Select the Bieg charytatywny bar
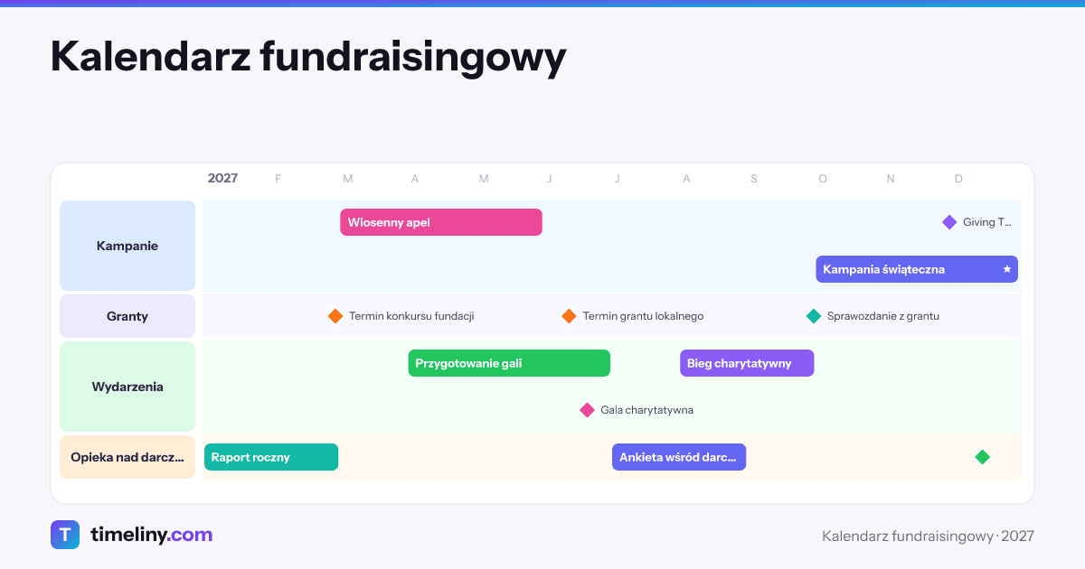This screenshot has width=1085, height=569. click(x=747, y=363)
